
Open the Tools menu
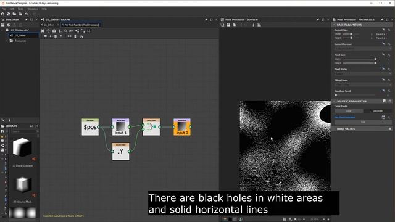point(20,9)
